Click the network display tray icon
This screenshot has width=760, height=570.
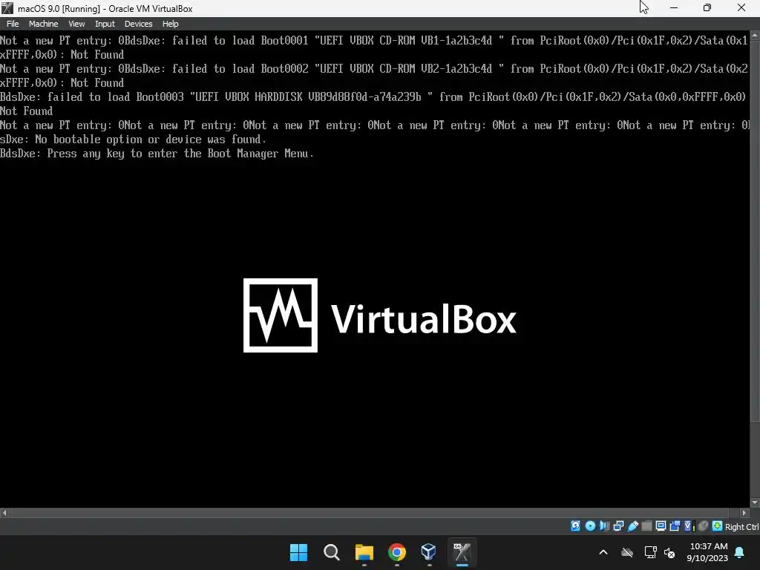[x=650, y=552]
